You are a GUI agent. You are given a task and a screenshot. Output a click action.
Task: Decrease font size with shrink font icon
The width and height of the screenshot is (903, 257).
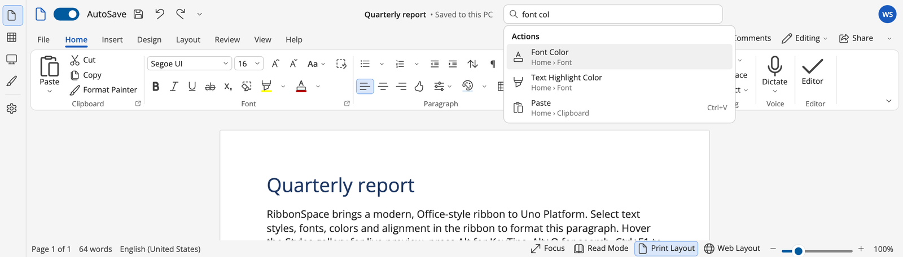[x=293, y=64]
